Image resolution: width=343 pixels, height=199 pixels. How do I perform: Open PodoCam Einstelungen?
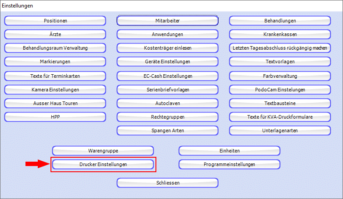280,89
